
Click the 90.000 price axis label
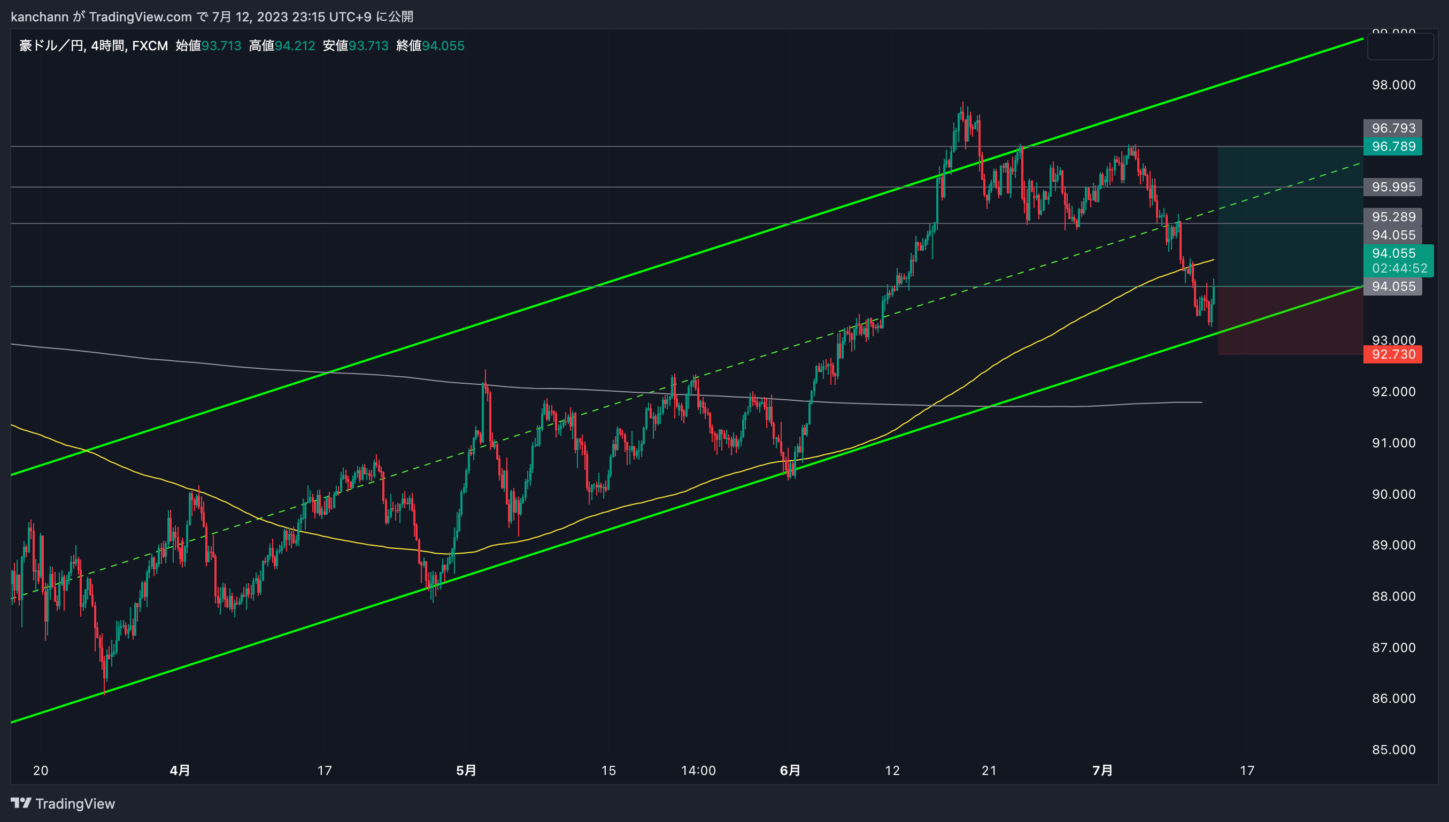(1394, 494)
